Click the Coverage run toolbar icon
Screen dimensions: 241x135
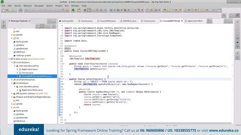[125, 10]
